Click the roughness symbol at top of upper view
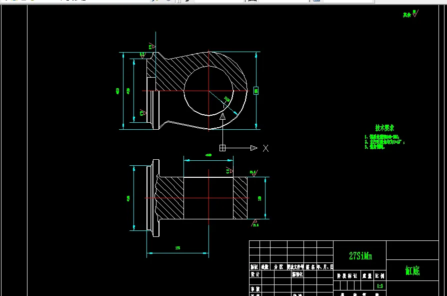The width and height of the screenshot is (447, 296). click(152, 46)
